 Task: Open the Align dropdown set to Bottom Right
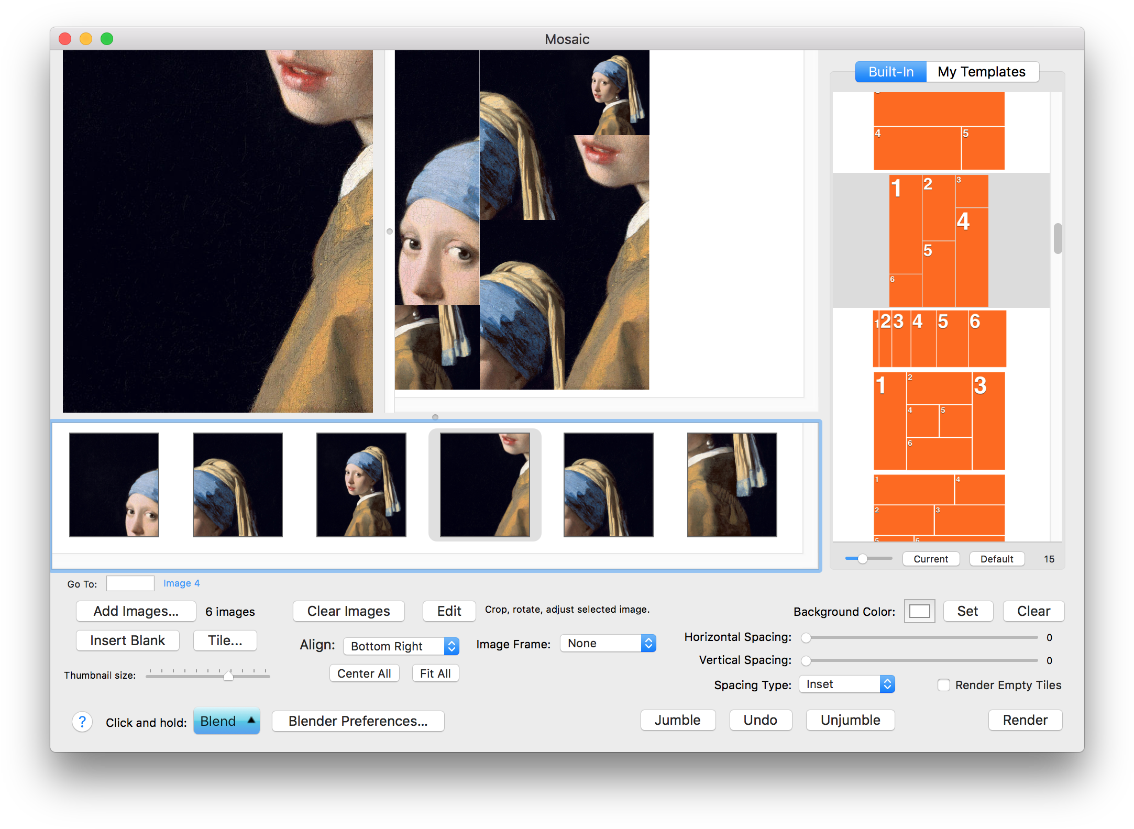click(401, 646)
